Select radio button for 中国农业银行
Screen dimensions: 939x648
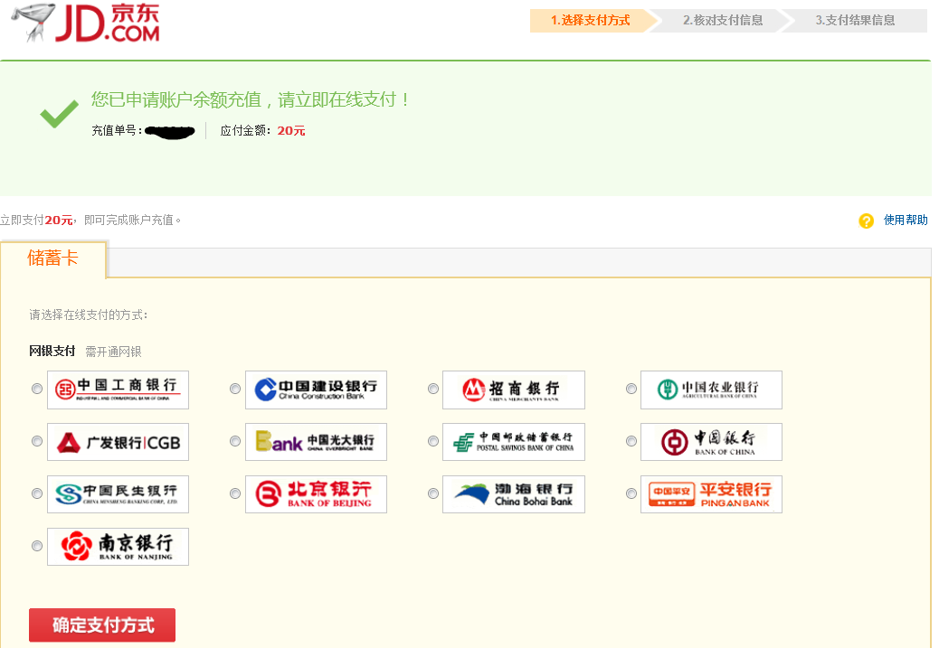[x=631, y=389]
